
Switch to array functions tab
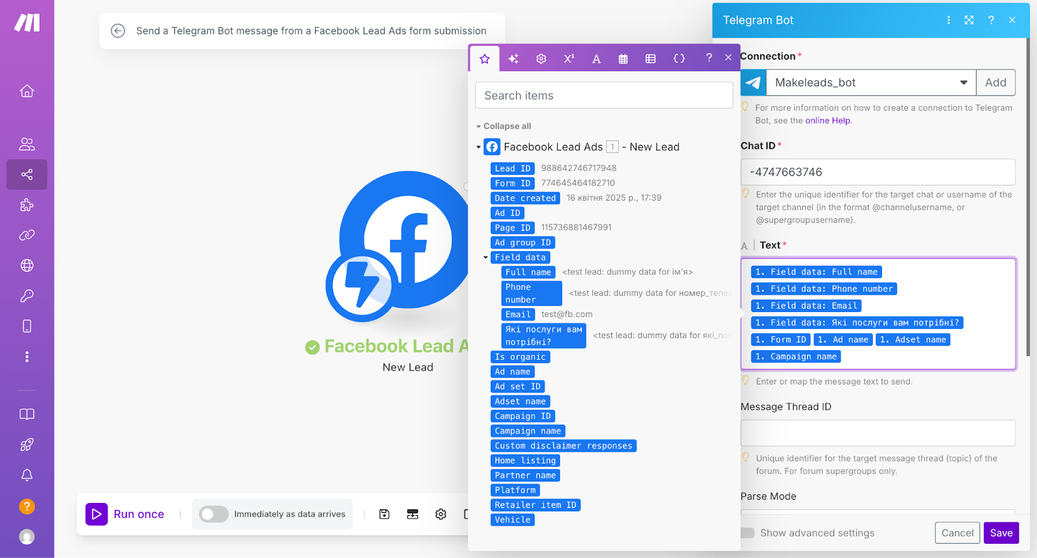tap(651, 59)
